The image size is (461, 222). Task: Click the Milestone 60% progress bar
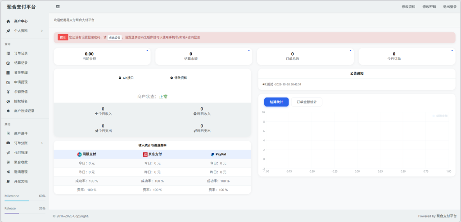(25, 201)
